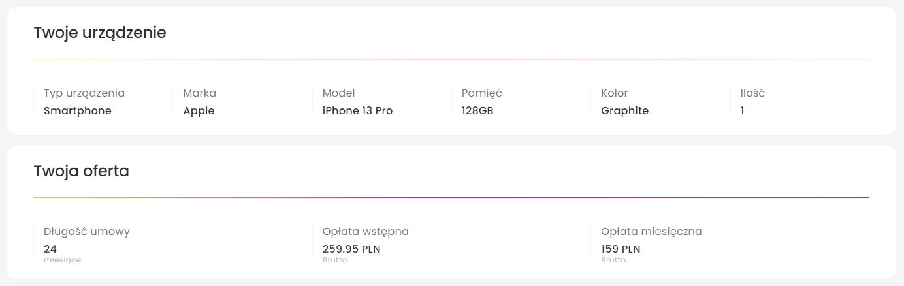Select the Kolor label
Viewport: 904px width, 286px height.
tap(614, 93)
